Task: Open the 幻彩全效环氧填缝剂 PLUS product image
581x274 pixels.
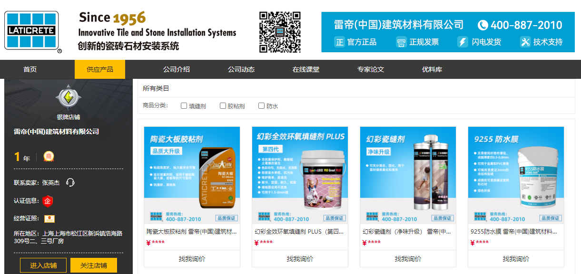Action: [300, 175]
